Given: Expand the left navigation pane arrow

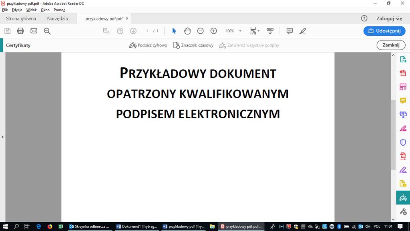Looking at the screenshot, I should tap(2, 137).
